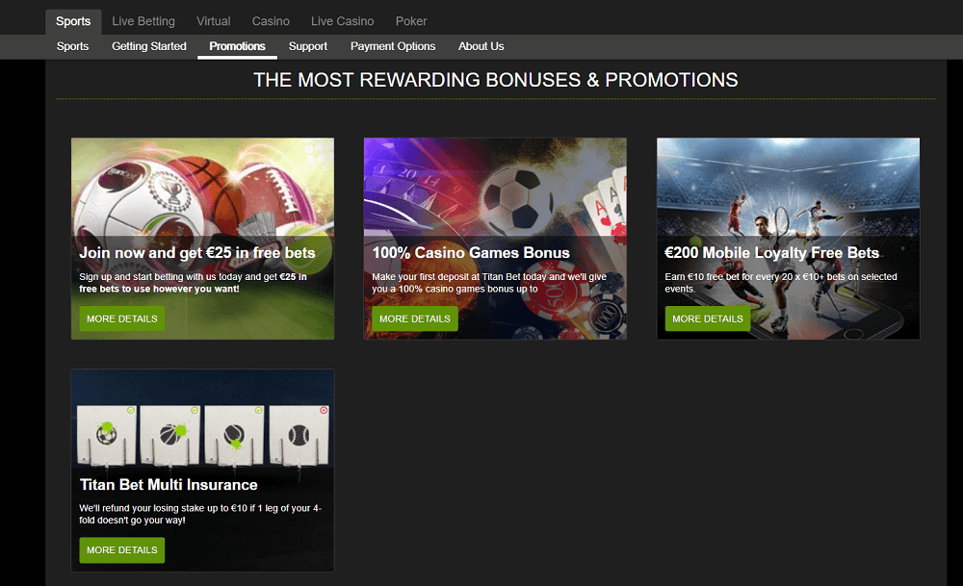Open the Live Betting tab
The height and width of the screenshot is (586, 963).
143,21
